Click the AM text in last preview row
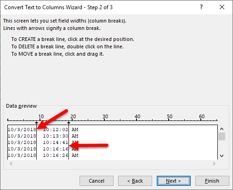Screen dimensions: 233x190 [75, 155]
